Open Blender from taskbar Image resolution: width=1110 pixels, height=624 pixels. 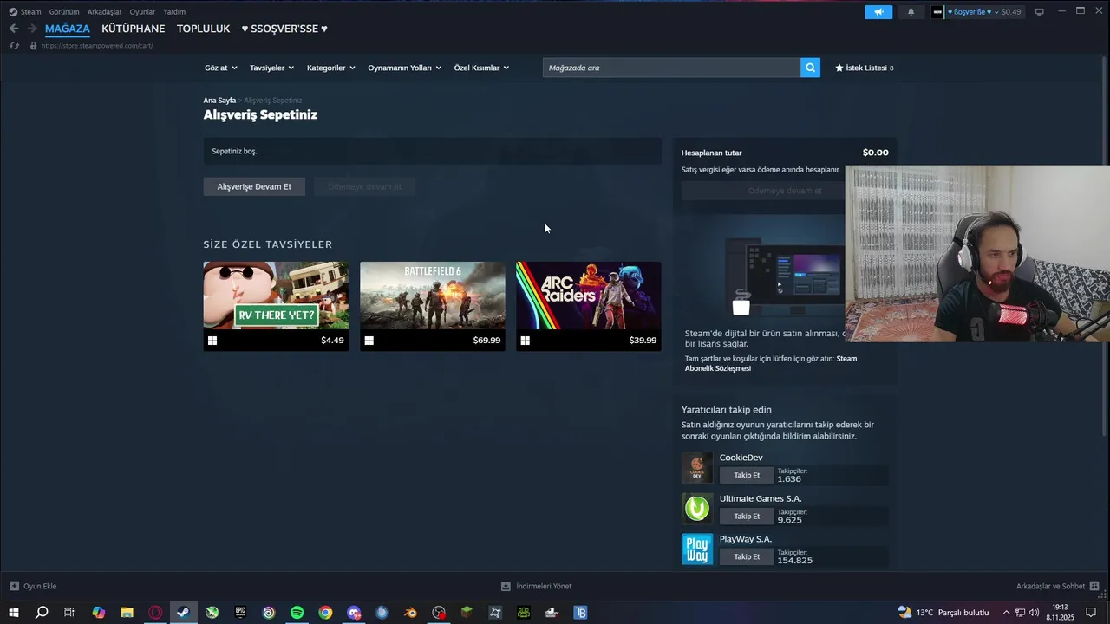pyautogui.click(x=410, y=613)
